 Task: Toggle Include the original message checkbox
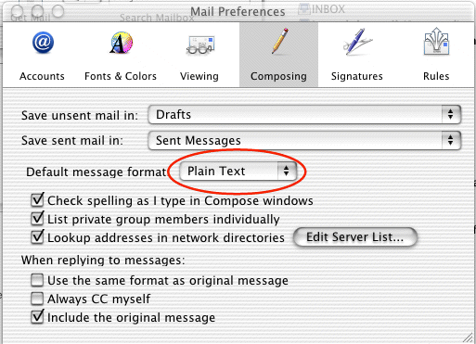click(x=37, y=317)
